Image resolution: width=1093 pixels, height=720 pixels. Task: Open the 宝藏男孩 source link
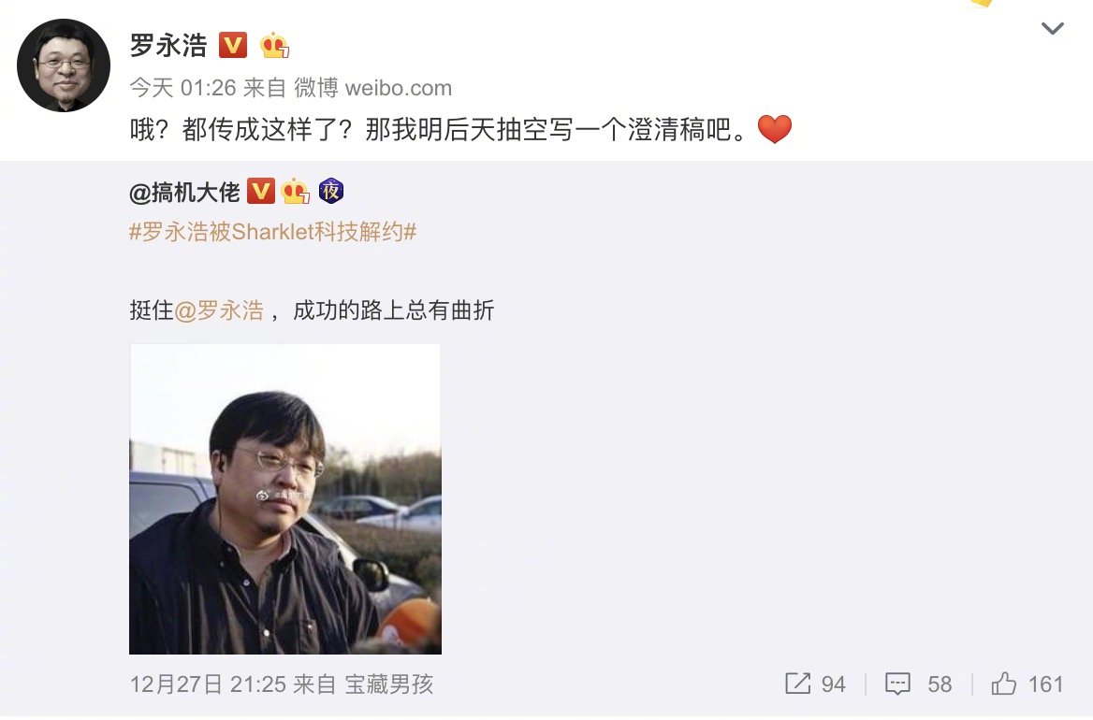pyautogui.click(x=389, y=684)
